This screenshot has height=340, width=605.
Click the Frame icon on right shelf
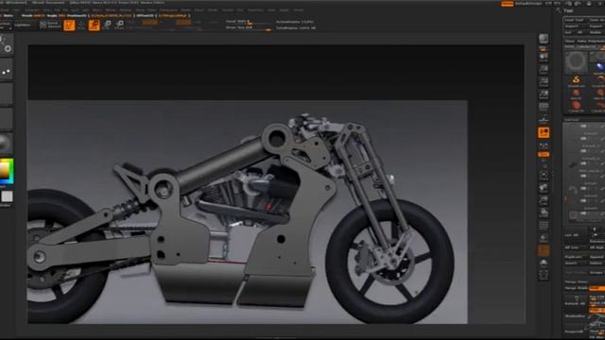click(x=544, y=176)
